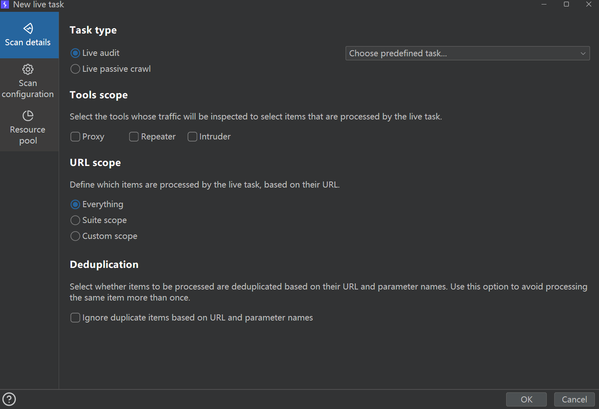Click the predefined task dropdown chevron
Image resolution: width=599 pixels, height=409 pixels.
(x=583, y=53)
